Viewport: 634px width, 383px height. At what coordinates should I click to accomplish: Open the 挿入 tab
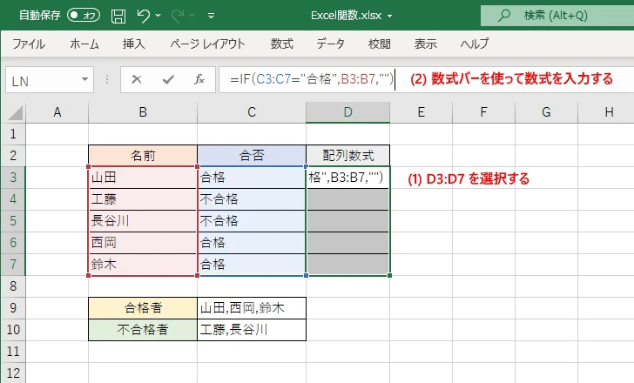coord(134,44)
